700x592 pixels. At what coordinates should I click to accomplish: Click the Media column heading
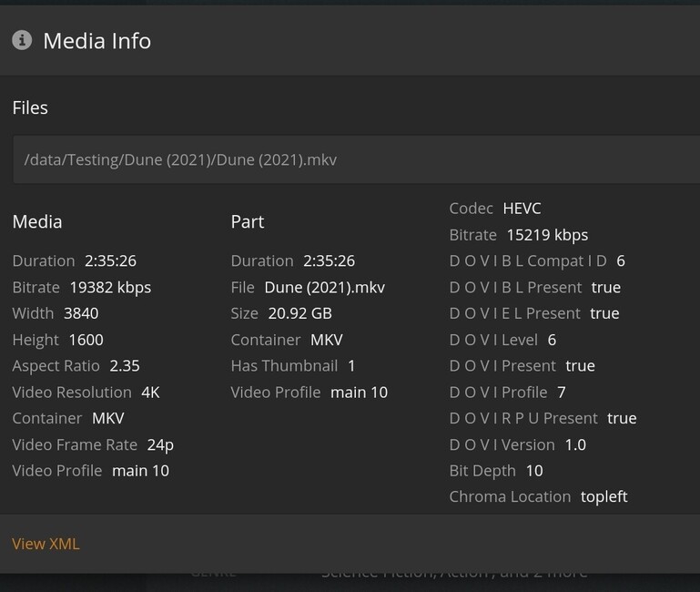click(x=37, y=221)
